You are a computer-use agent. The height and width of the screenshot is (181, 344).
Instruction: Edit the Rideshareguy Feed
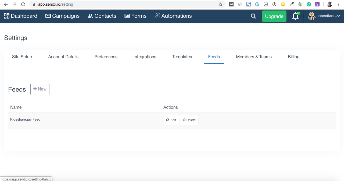point(171,120)
